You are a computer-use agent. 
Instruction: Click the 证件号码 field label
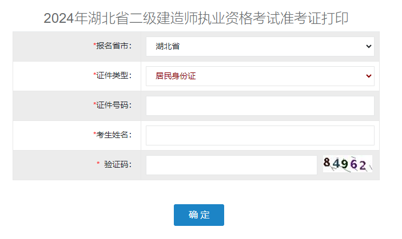pyautogui.click(x=114, y=105)
